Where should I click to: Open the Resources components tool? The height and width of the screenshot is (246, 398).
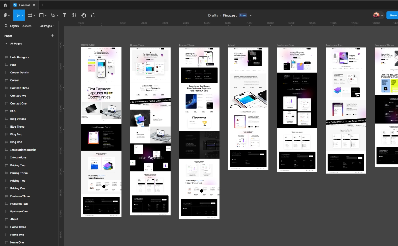[74, 15]
